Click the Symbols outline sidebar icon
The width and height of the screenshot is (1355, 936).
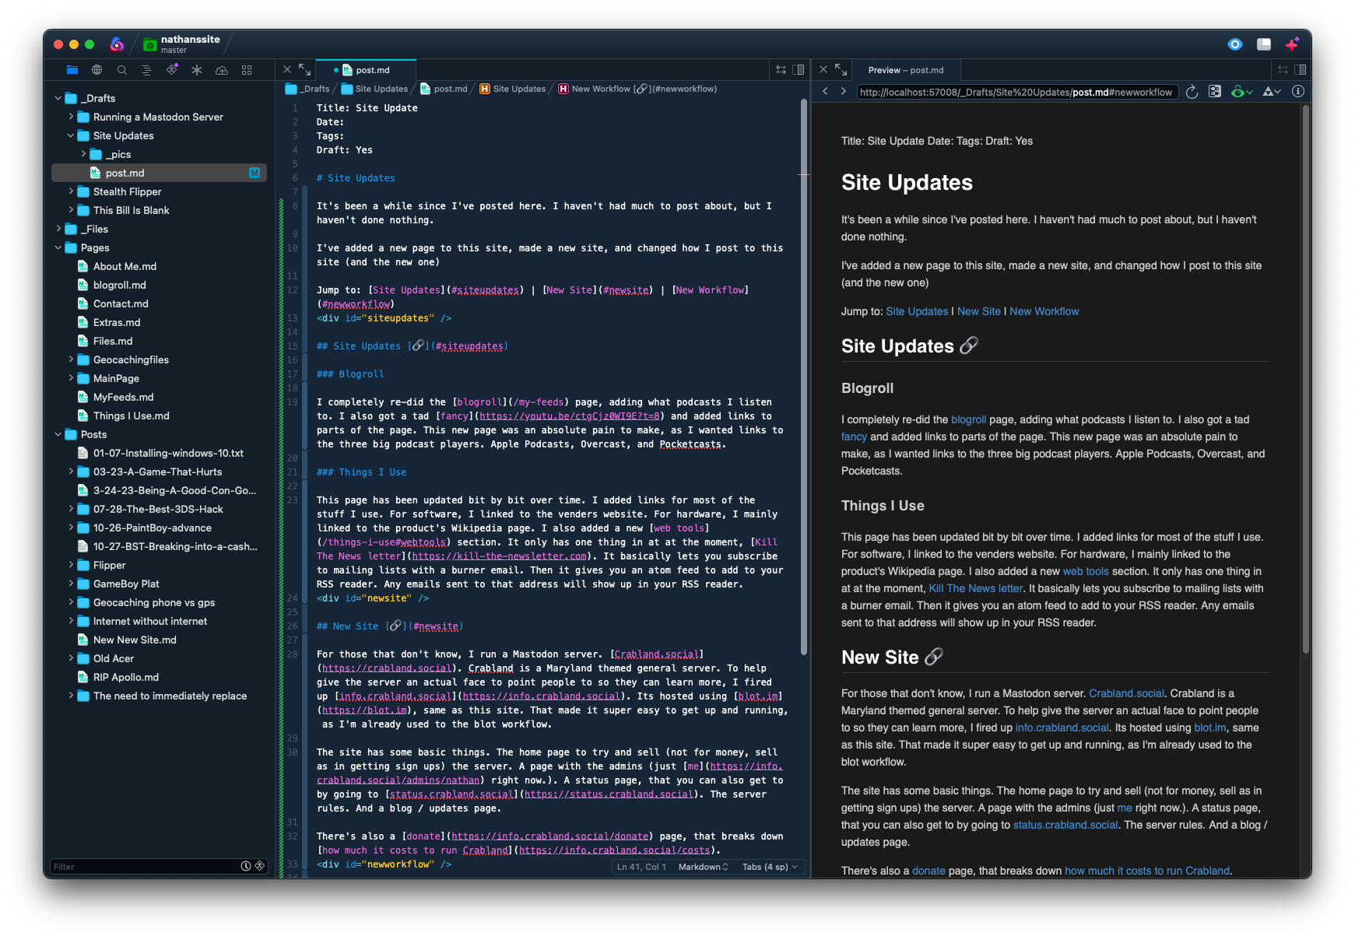pyautogui.click(x=146, y=70)
